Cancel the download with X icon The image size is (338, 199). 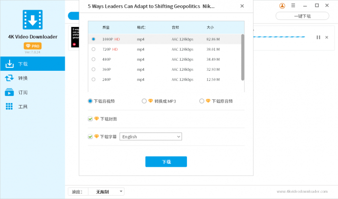click(x=327, y=37)
